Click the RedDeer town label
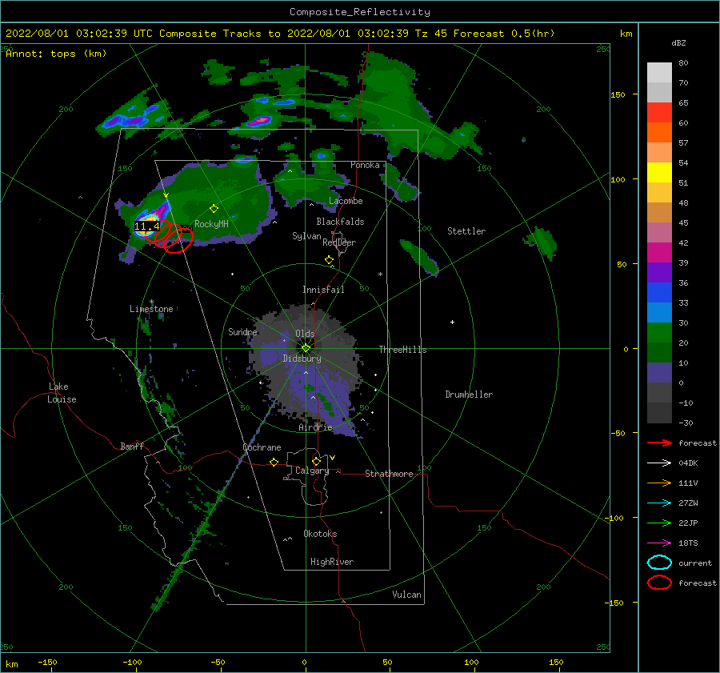720x673 pixels. (x=339, y=242)
